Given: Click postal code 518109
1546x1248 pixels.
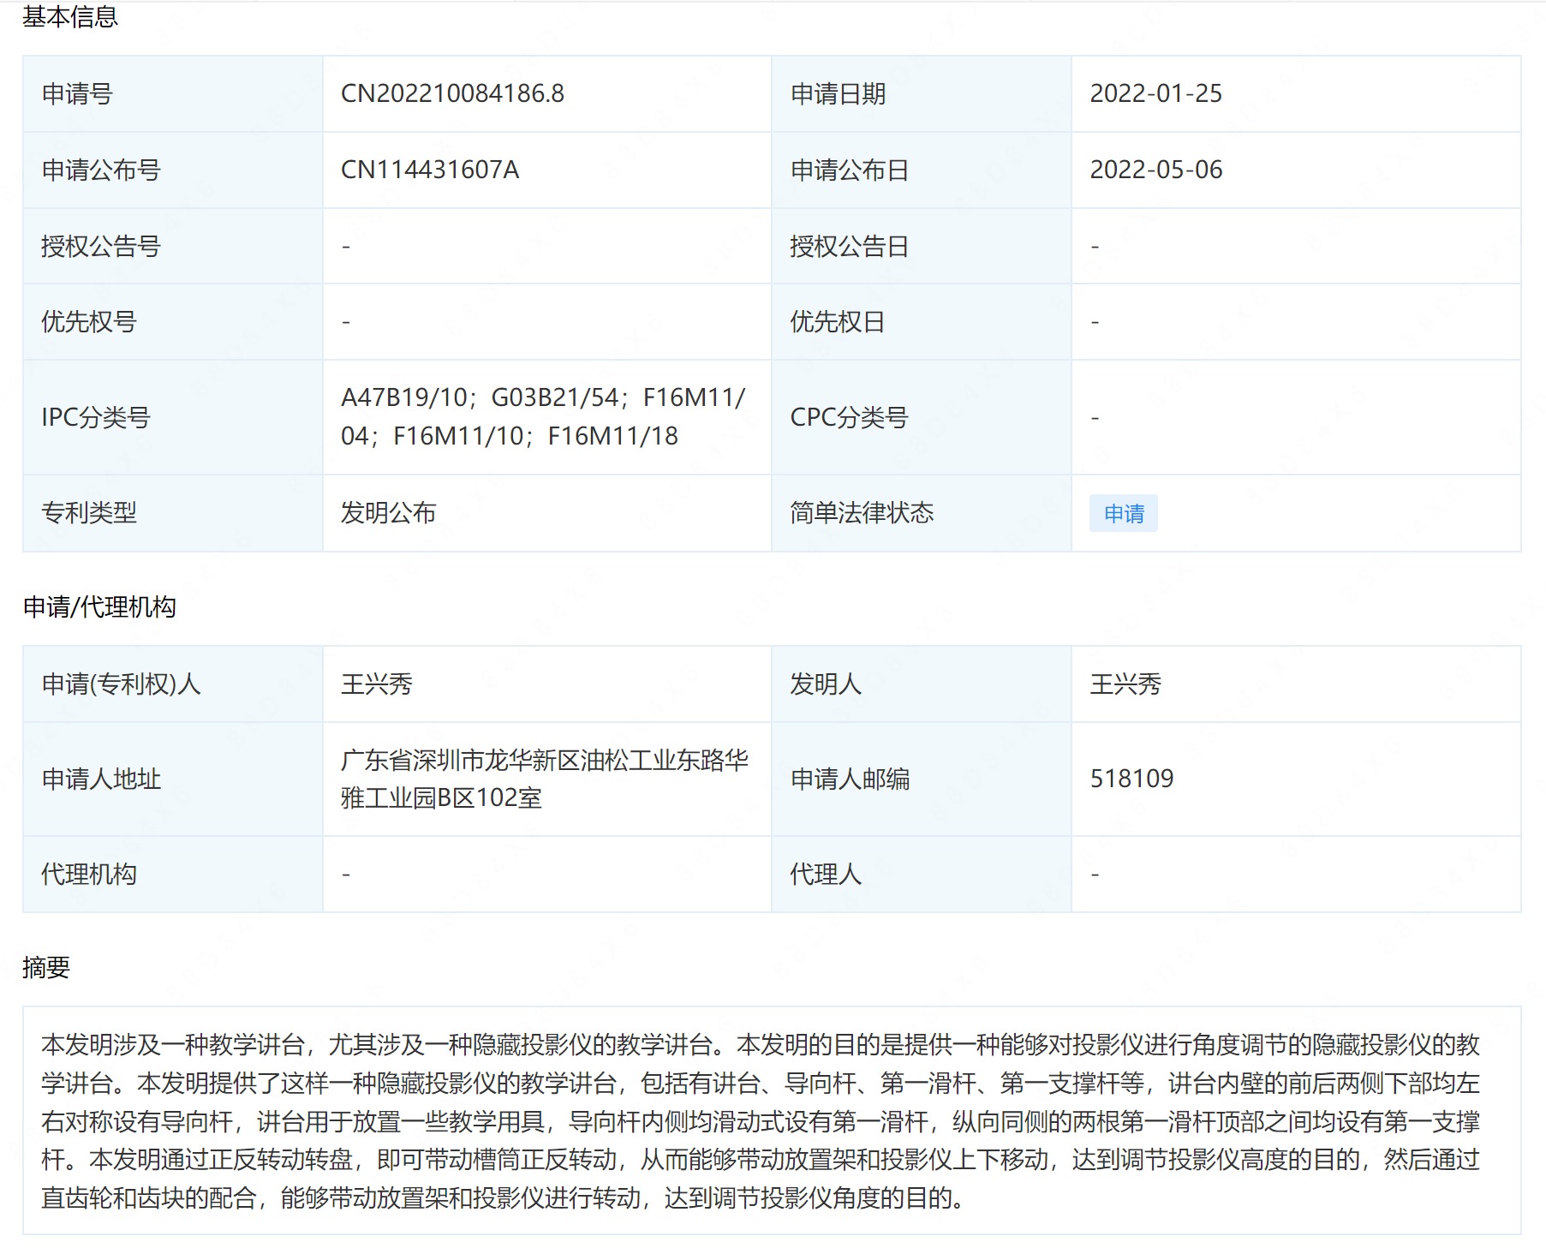Looking at the screenshot, I should [x=1131, y=779].
